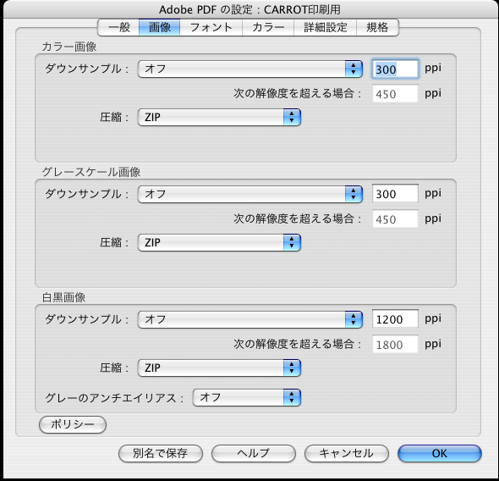Viewport: 499px width, 481px height.
Task: Select the 画像 tab
Action: (x=160, y=27)
